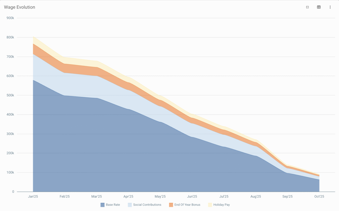This screenshot has height=211, width=339.
Task: Select the Jan'25 x-axis label
Action: click(x=33, y=196)
